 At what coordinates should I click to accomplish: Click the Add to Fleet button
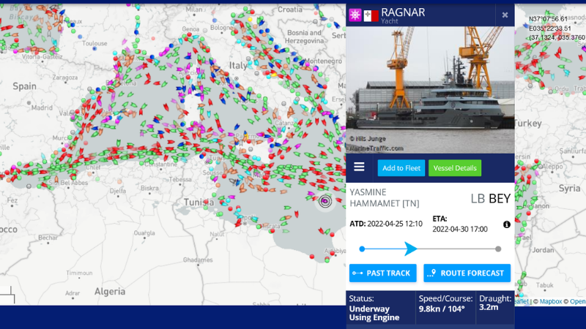point(401,168)
